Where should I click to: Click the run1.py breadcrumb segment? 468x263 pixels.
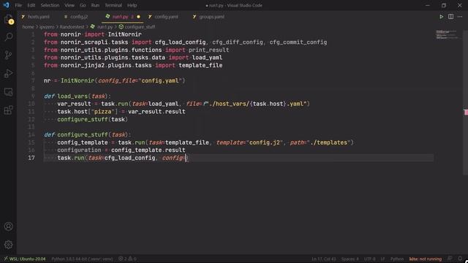[x=105, y=27]
